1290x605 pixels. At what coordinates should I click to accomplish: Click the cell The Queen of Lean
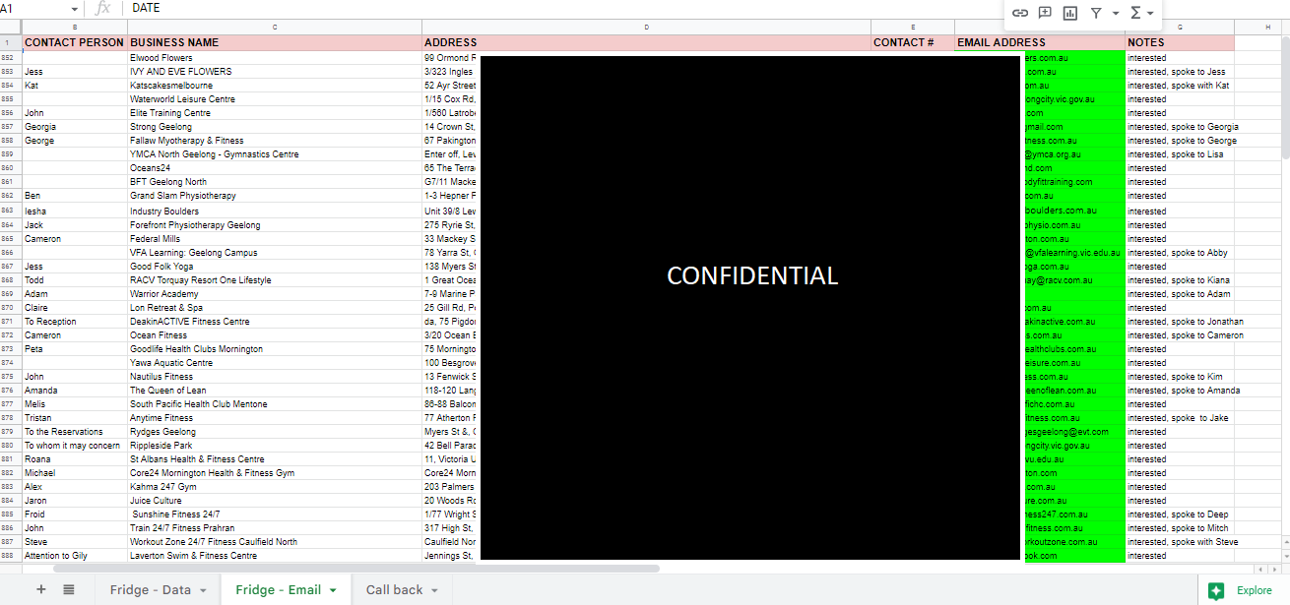275,391
